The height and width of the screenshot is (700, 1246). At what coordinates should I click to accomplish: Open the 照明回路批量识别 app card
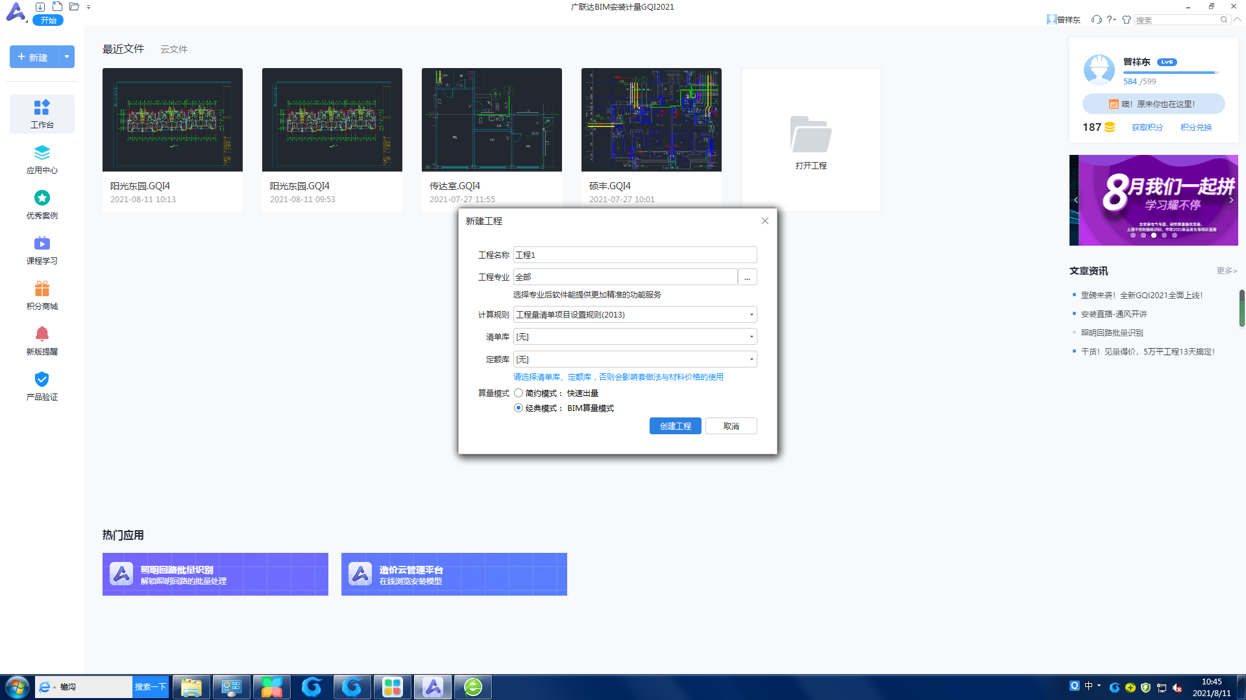(215, 574)
